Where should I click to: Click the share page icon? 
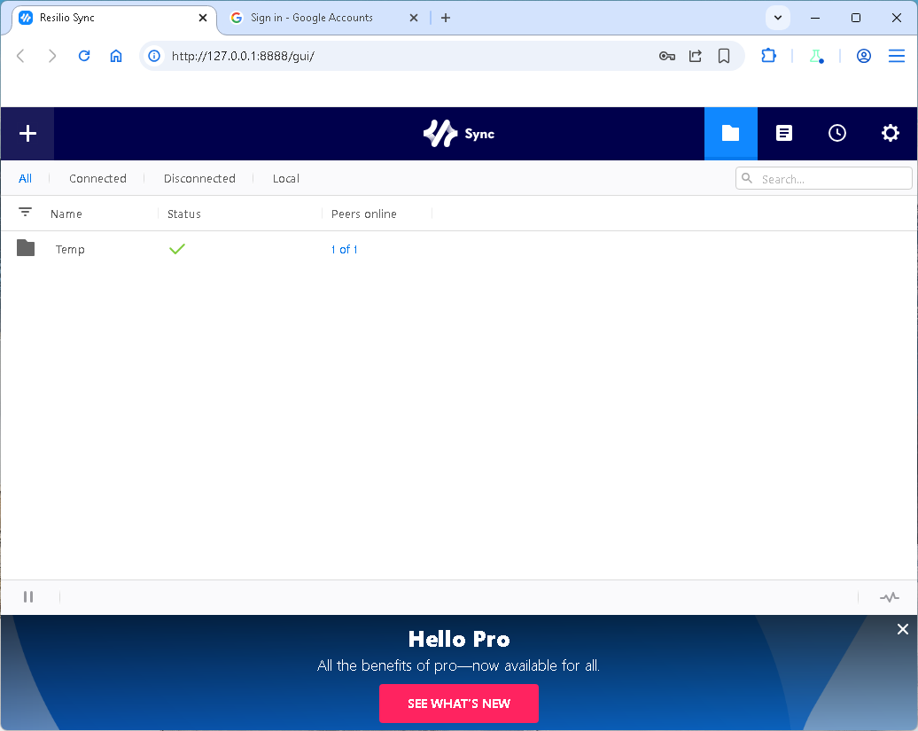click(695, 56)
